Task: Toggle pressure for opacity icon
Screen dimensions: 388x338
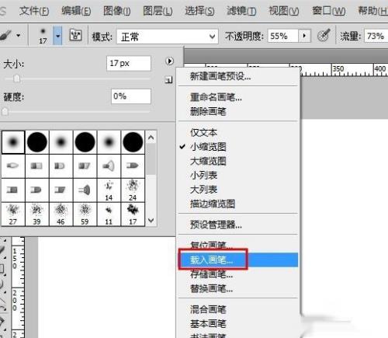Action: click(324, 35)
